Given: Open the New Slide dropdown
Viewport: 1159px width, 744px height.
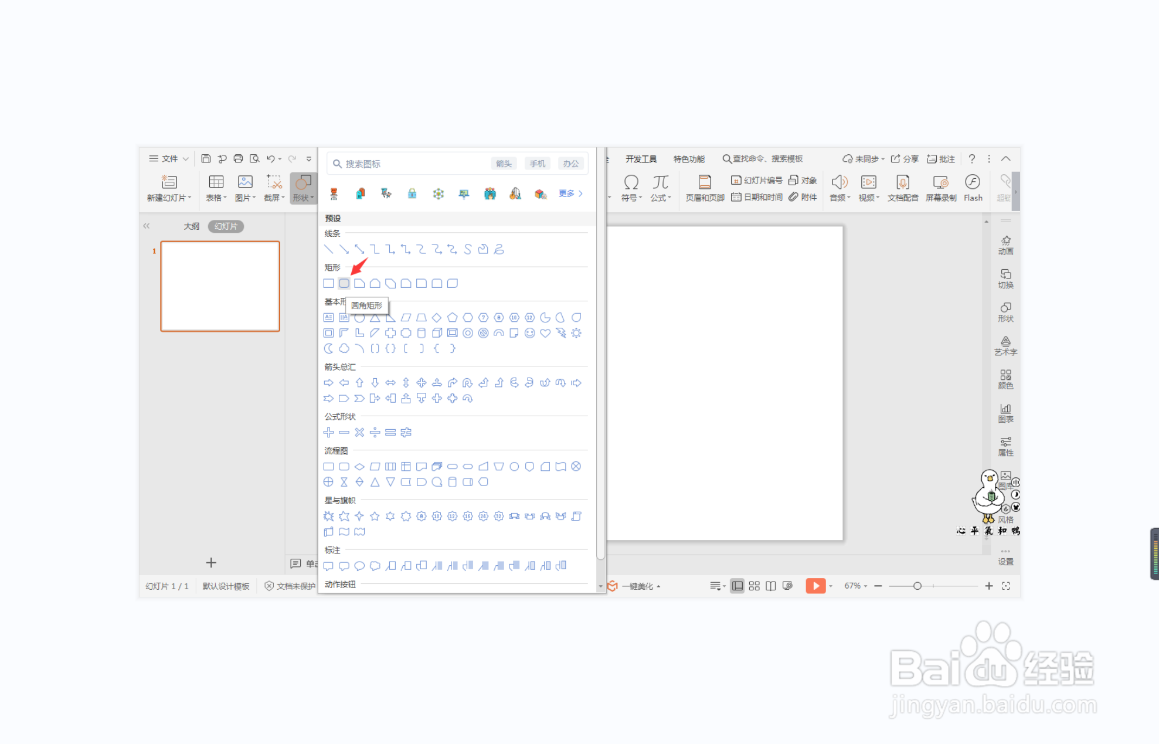Looking at the screenshot, I should (169, 188).
